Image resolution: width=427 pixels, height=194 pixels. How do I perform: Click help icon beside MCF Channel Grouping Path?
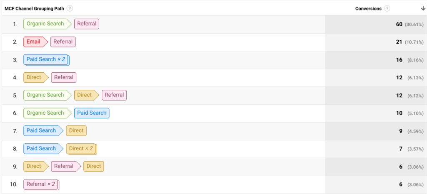point(70,8)
